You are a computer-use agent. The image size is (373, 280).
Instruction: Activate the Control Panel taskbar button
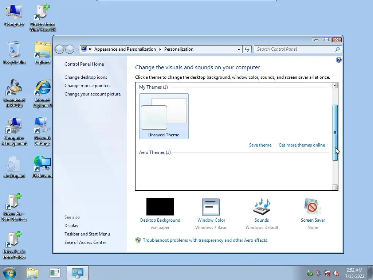coord(78,273)
